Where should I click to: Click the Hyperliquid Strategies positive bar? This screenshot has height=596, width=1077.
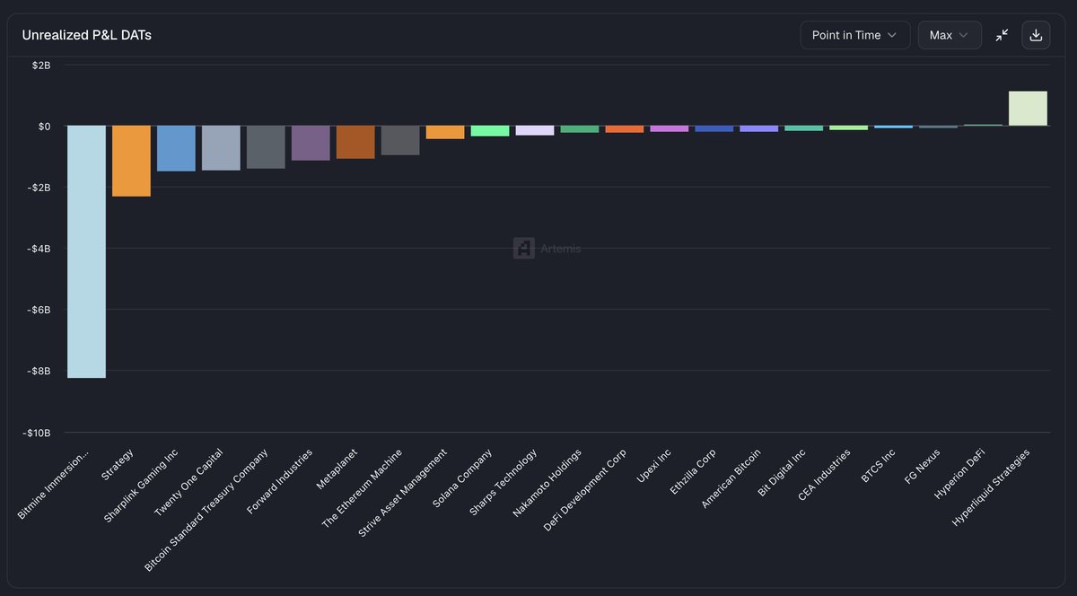pyautogui.click(x=1028, y=109)
